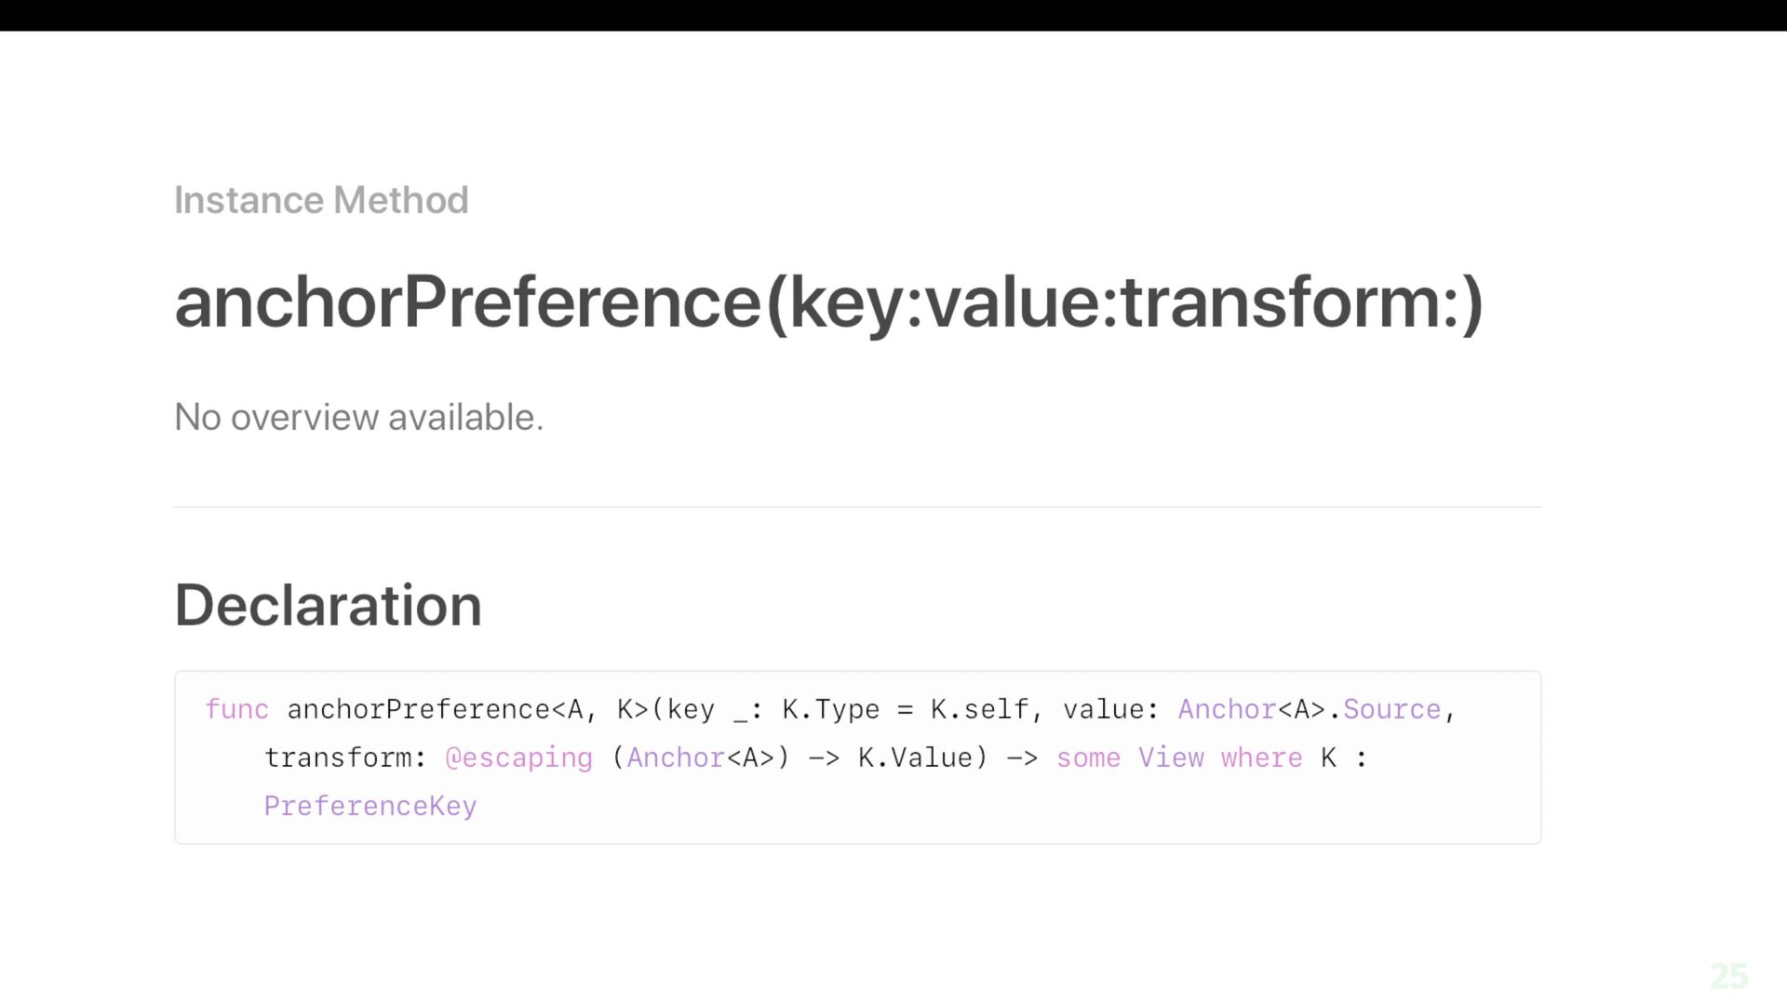
Task: Click the K.self default value
Action: [x=979, y=709]
